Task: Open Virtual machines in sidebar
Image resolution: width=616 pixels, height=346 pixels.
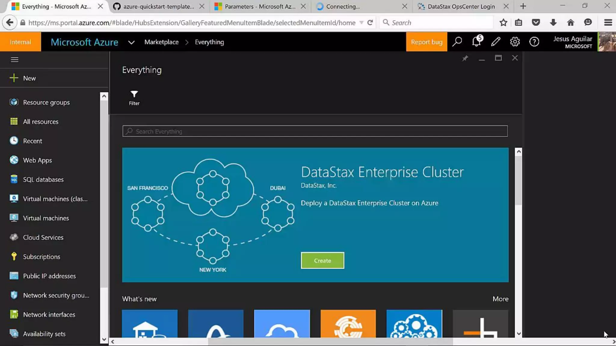Action: [x=46, y=218]
